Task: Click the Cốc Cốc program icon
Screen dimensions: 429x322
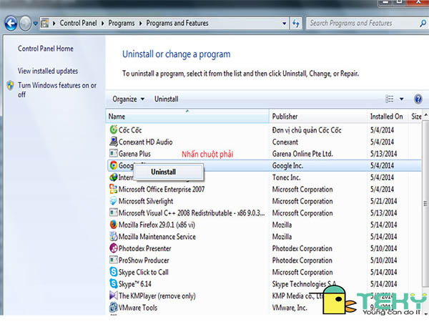Action: tap(113, 130)
